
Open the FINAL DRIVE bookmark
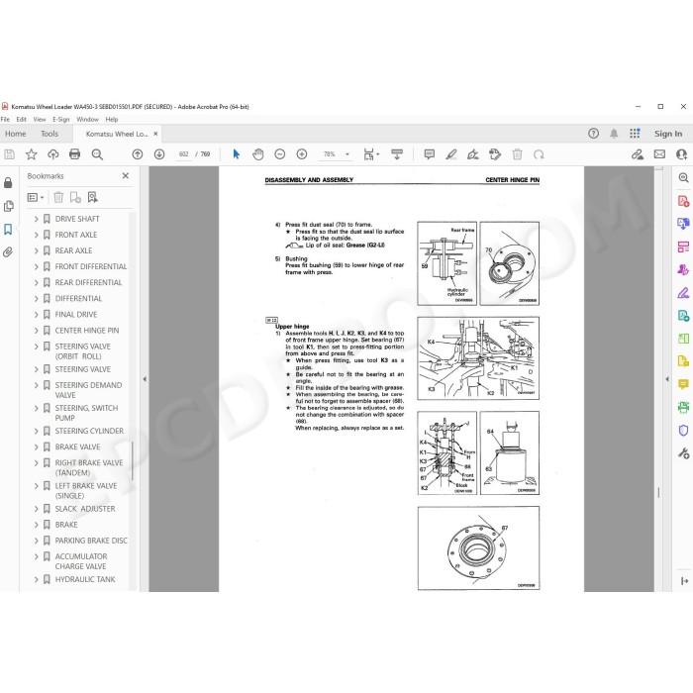[76, 315]
